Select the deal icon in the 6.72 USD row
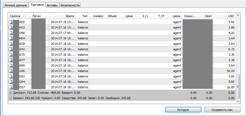The image size is (246, 116). pos(11,49)
